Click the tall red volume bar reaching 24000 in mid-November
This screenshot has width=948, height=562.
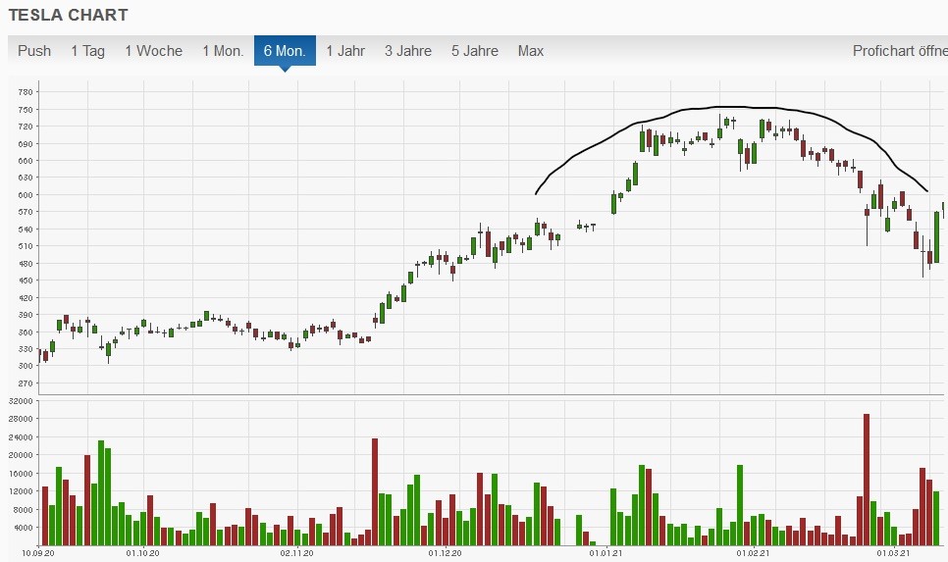[375, 492]
